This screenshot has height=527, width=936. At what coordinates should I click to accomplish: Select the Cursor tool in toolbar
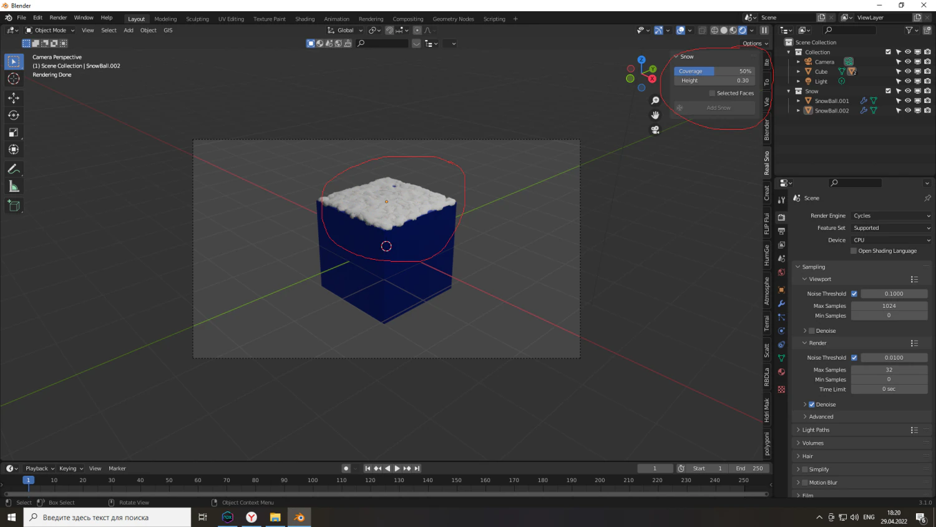(x=14, y=79)
